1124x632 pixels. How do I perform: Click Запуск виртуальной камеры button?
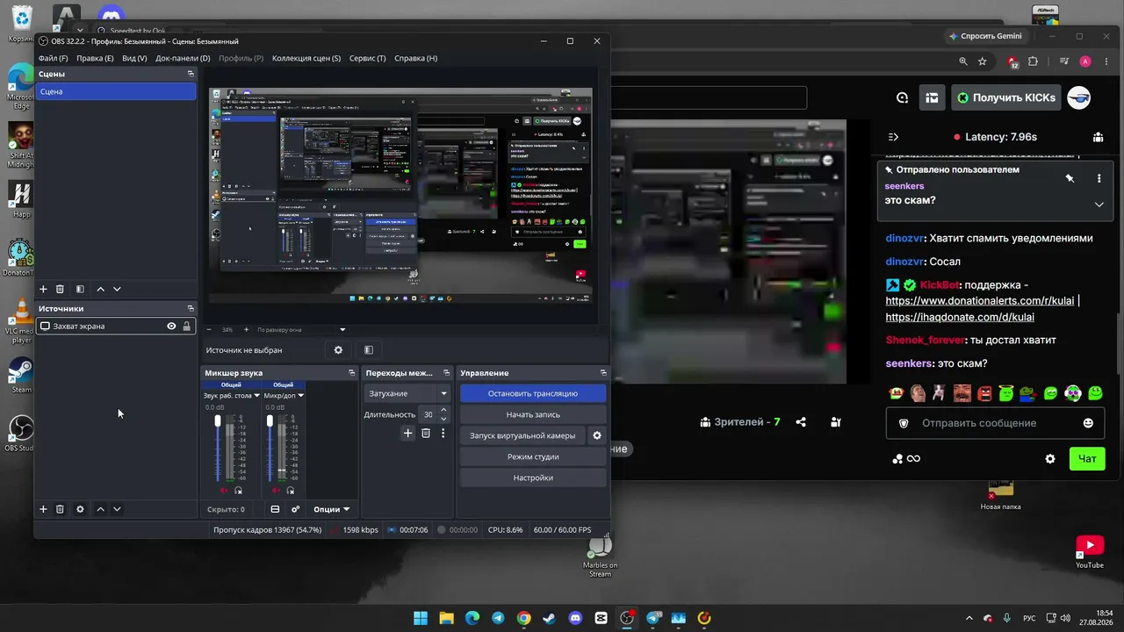[522, 435]
